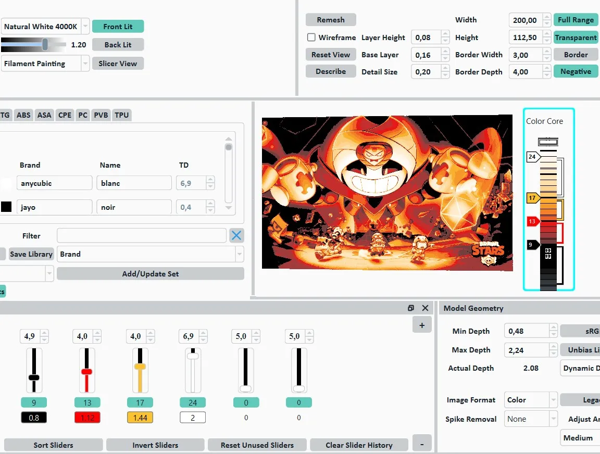Click the minus button to remove a slider

coord(422,444)
